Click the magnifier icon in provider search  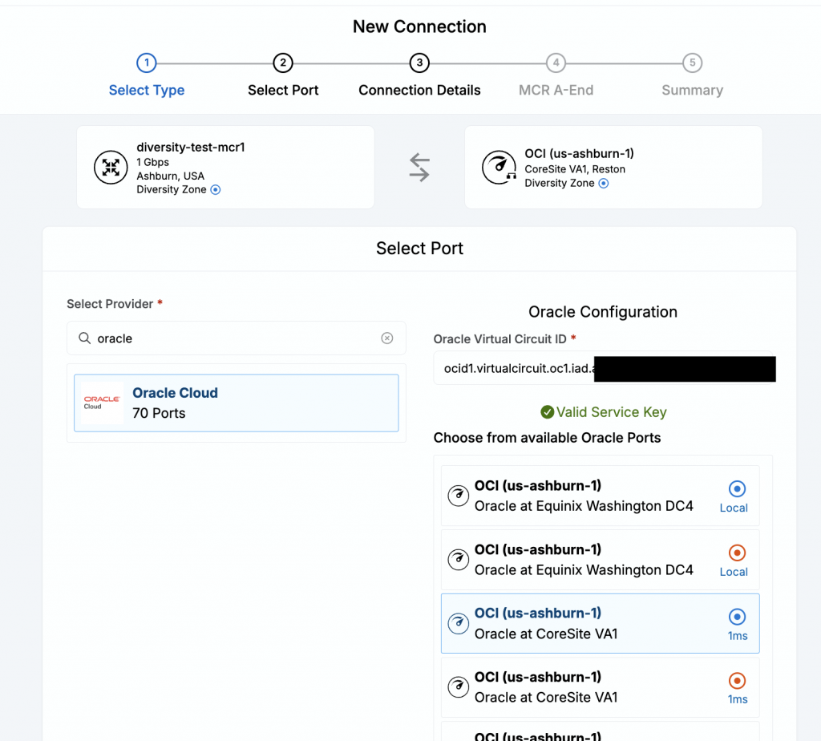click(84, 338)
